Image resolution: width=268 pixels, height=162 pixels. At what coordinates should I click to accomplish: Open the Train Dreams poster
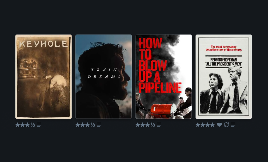click(x=104, y=77)
